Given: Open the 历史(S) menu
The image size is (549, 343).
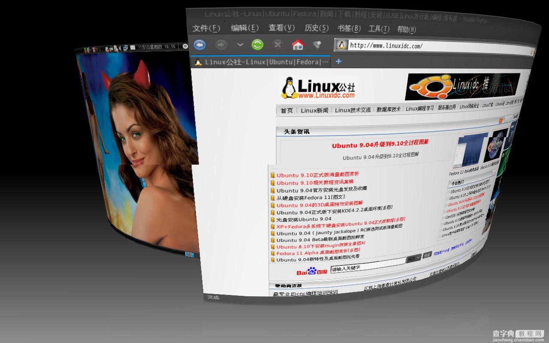Looking at the screenshot, I should click(317, 28).
